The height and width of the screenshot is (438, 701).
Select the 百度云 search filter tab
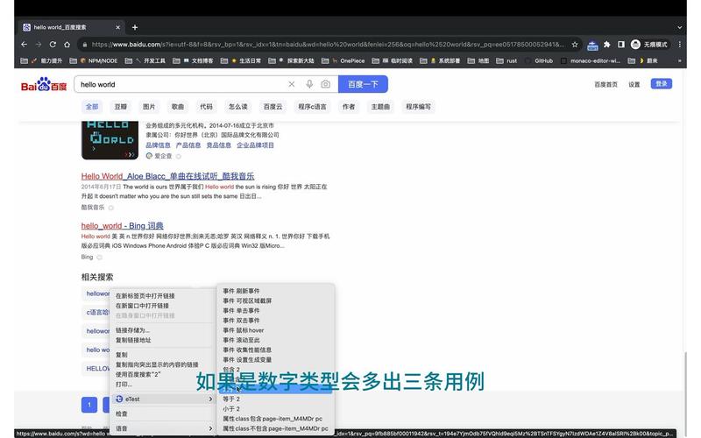[x=273, y=106]
